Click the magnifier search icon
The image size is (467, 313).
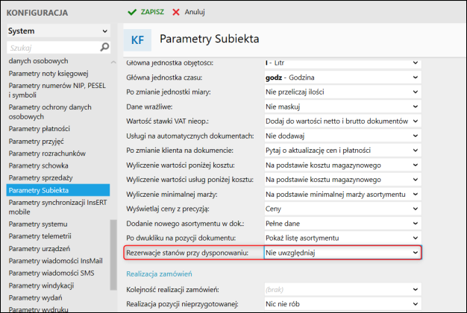tap(104, 47)
